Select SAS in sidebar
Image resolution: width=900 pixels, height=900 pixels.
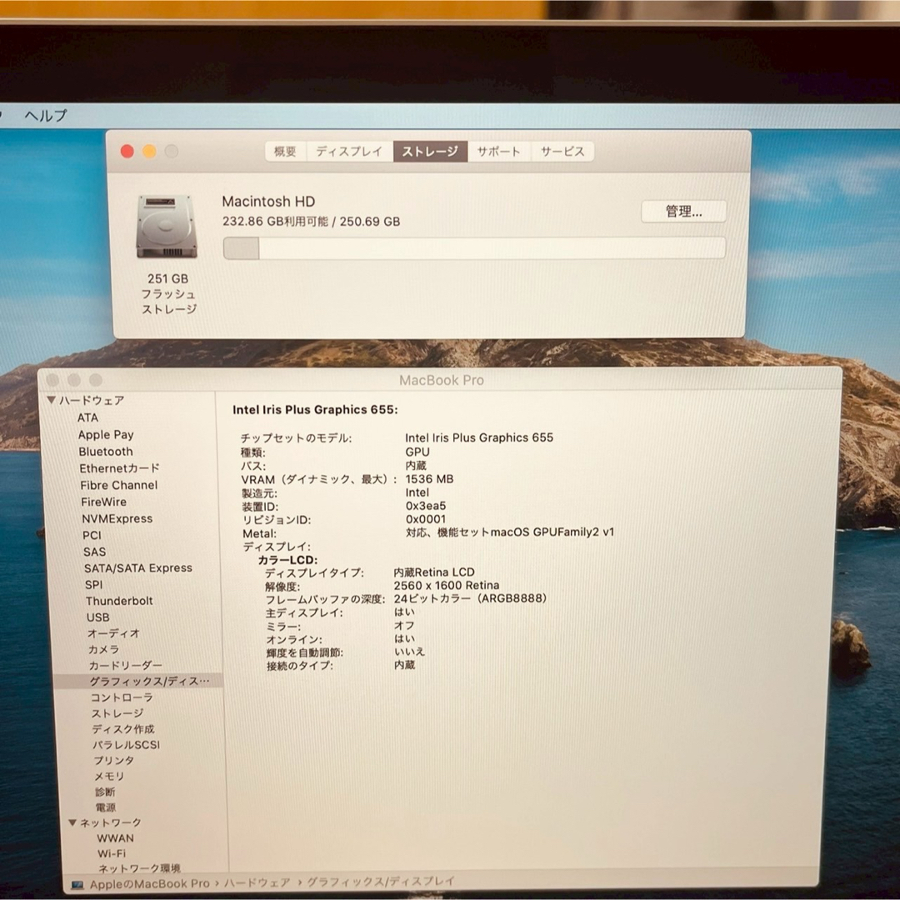(95, 552)
